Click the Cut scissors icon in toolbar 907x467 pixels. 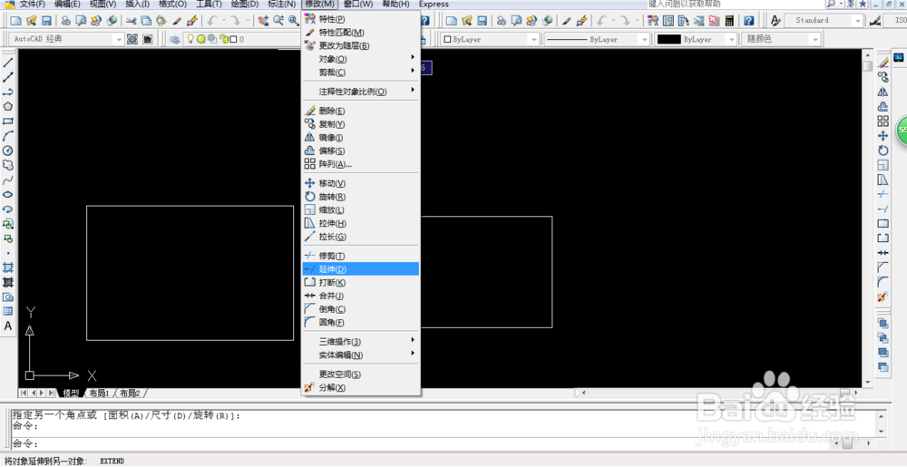point(132,21)
